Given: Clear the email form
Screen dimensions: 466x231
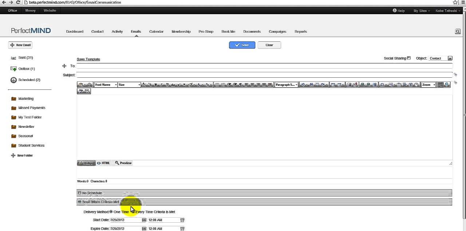Looking at the screenshot, I should point(269,45).
